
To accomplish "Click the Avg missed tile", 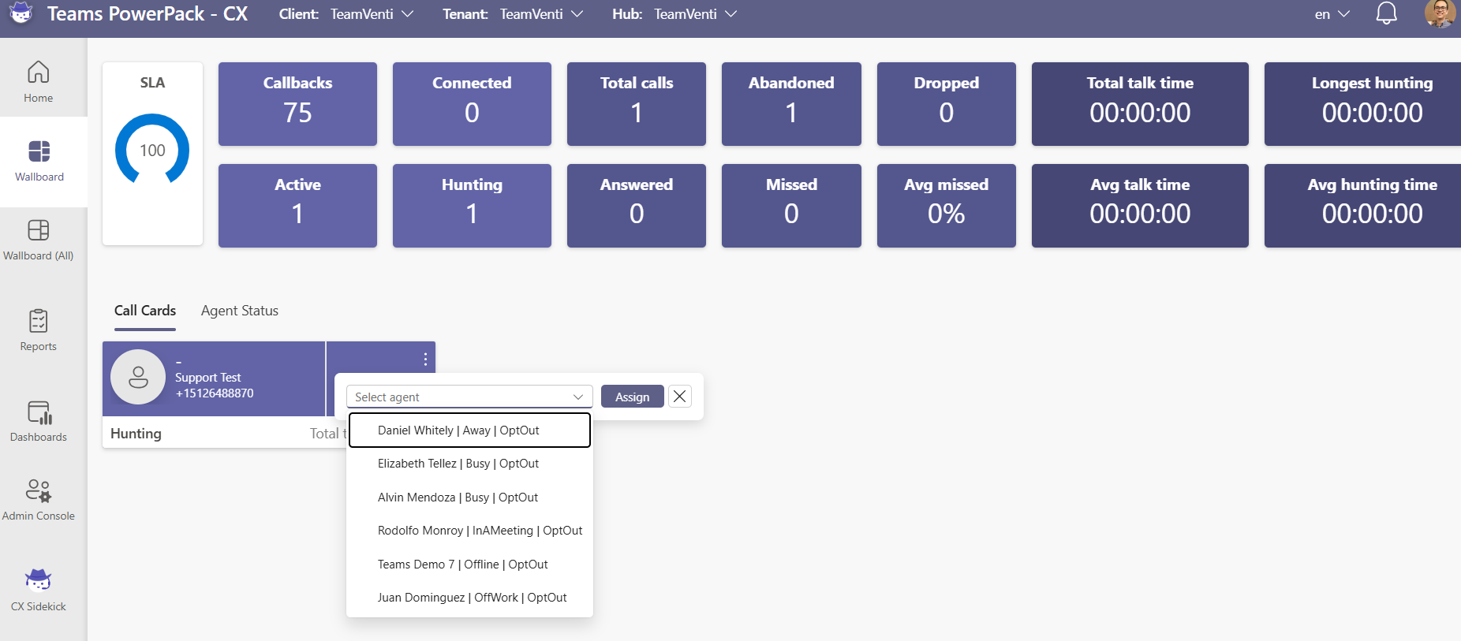I will [x=947, y=206].
